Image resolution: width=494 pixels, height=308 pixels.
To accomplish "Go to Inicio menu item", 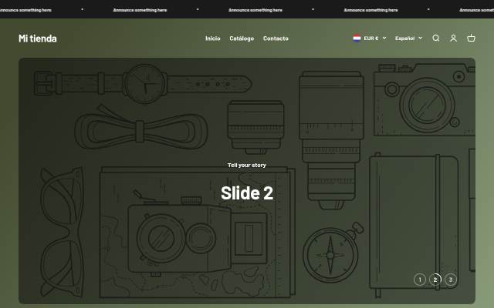I will pos(213,38).
